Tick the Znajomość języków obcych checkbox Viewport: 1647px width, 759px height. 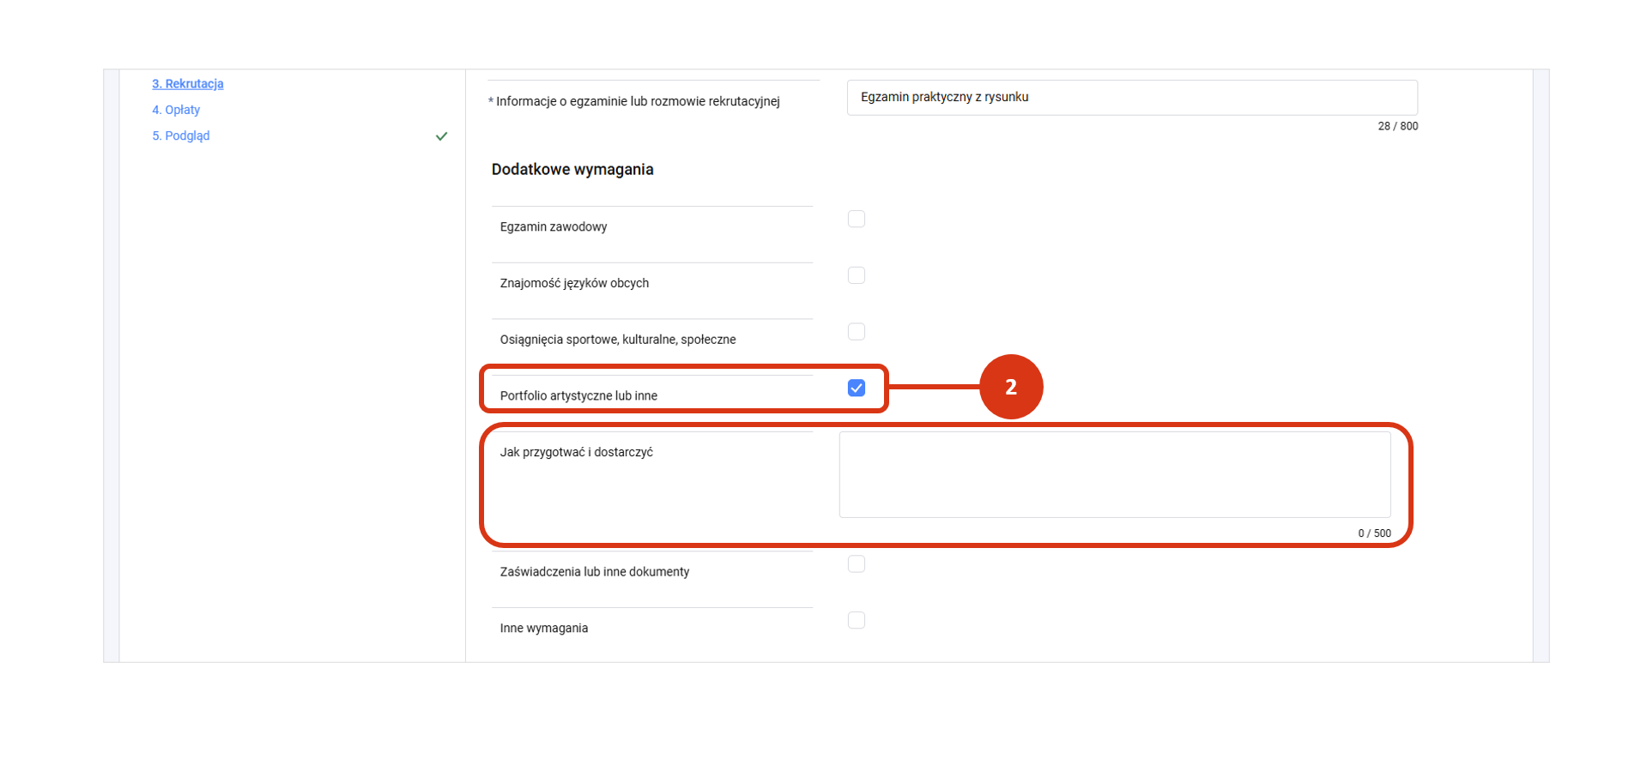(856, 275)
